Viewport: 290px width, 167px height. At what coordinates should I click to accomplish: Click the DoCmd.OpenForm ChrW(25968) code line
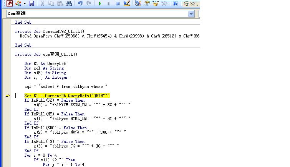110,36
